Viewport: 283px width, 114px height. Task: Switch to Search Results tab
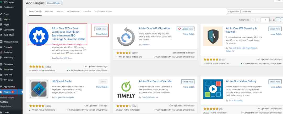click(x=35, y=11)
